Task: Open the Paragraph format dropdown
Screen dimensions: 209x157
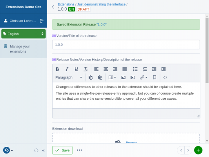Action: click(69, 77)
